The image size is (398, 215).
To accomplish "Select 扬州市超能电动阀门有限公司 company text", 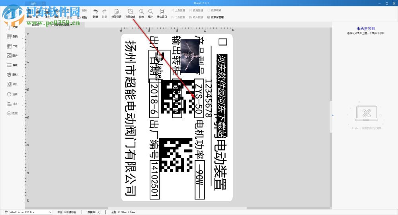I will (x=131, y=118).
